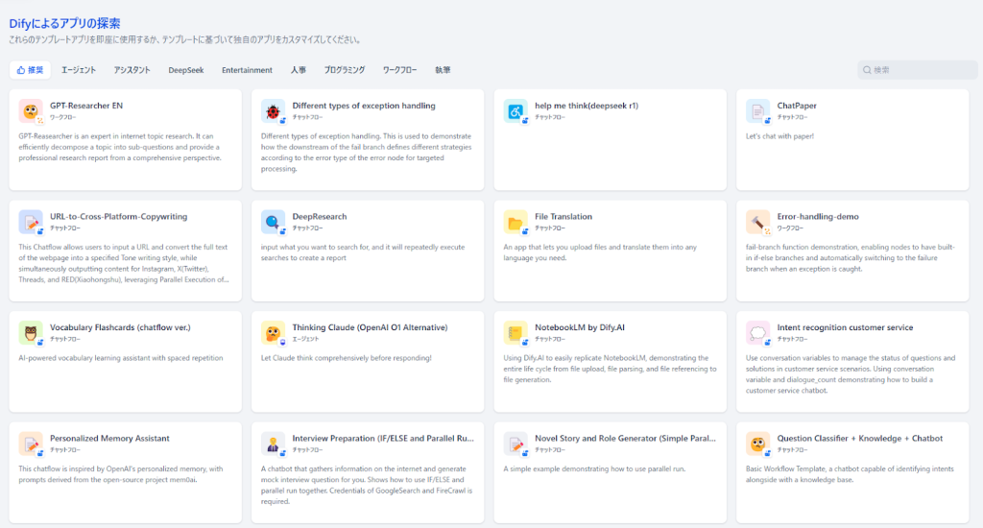983x528 pixels.
Task: Click the ワークフロー label under GPT-Researcher EN
Action: tap(62, 117)
